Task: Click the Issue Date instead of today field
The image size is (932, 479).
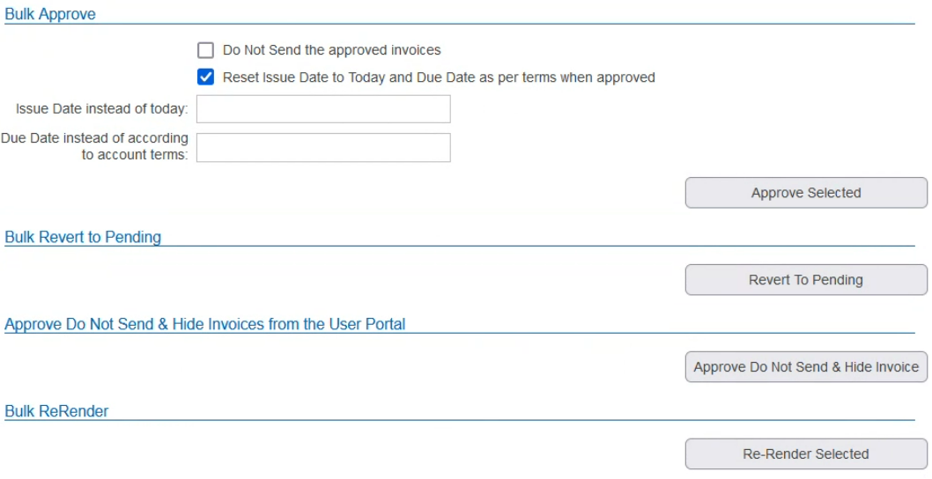Action: (x=323, y=109)
